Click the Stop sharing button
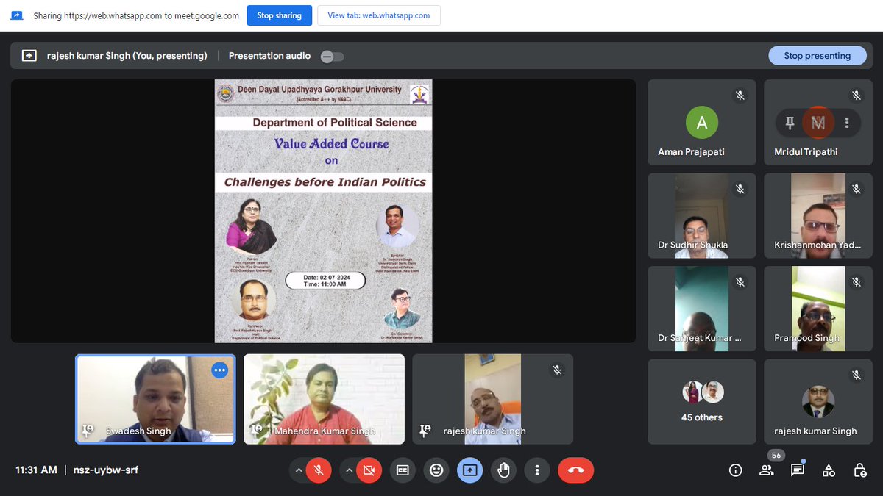 click(x=279, y=15)
